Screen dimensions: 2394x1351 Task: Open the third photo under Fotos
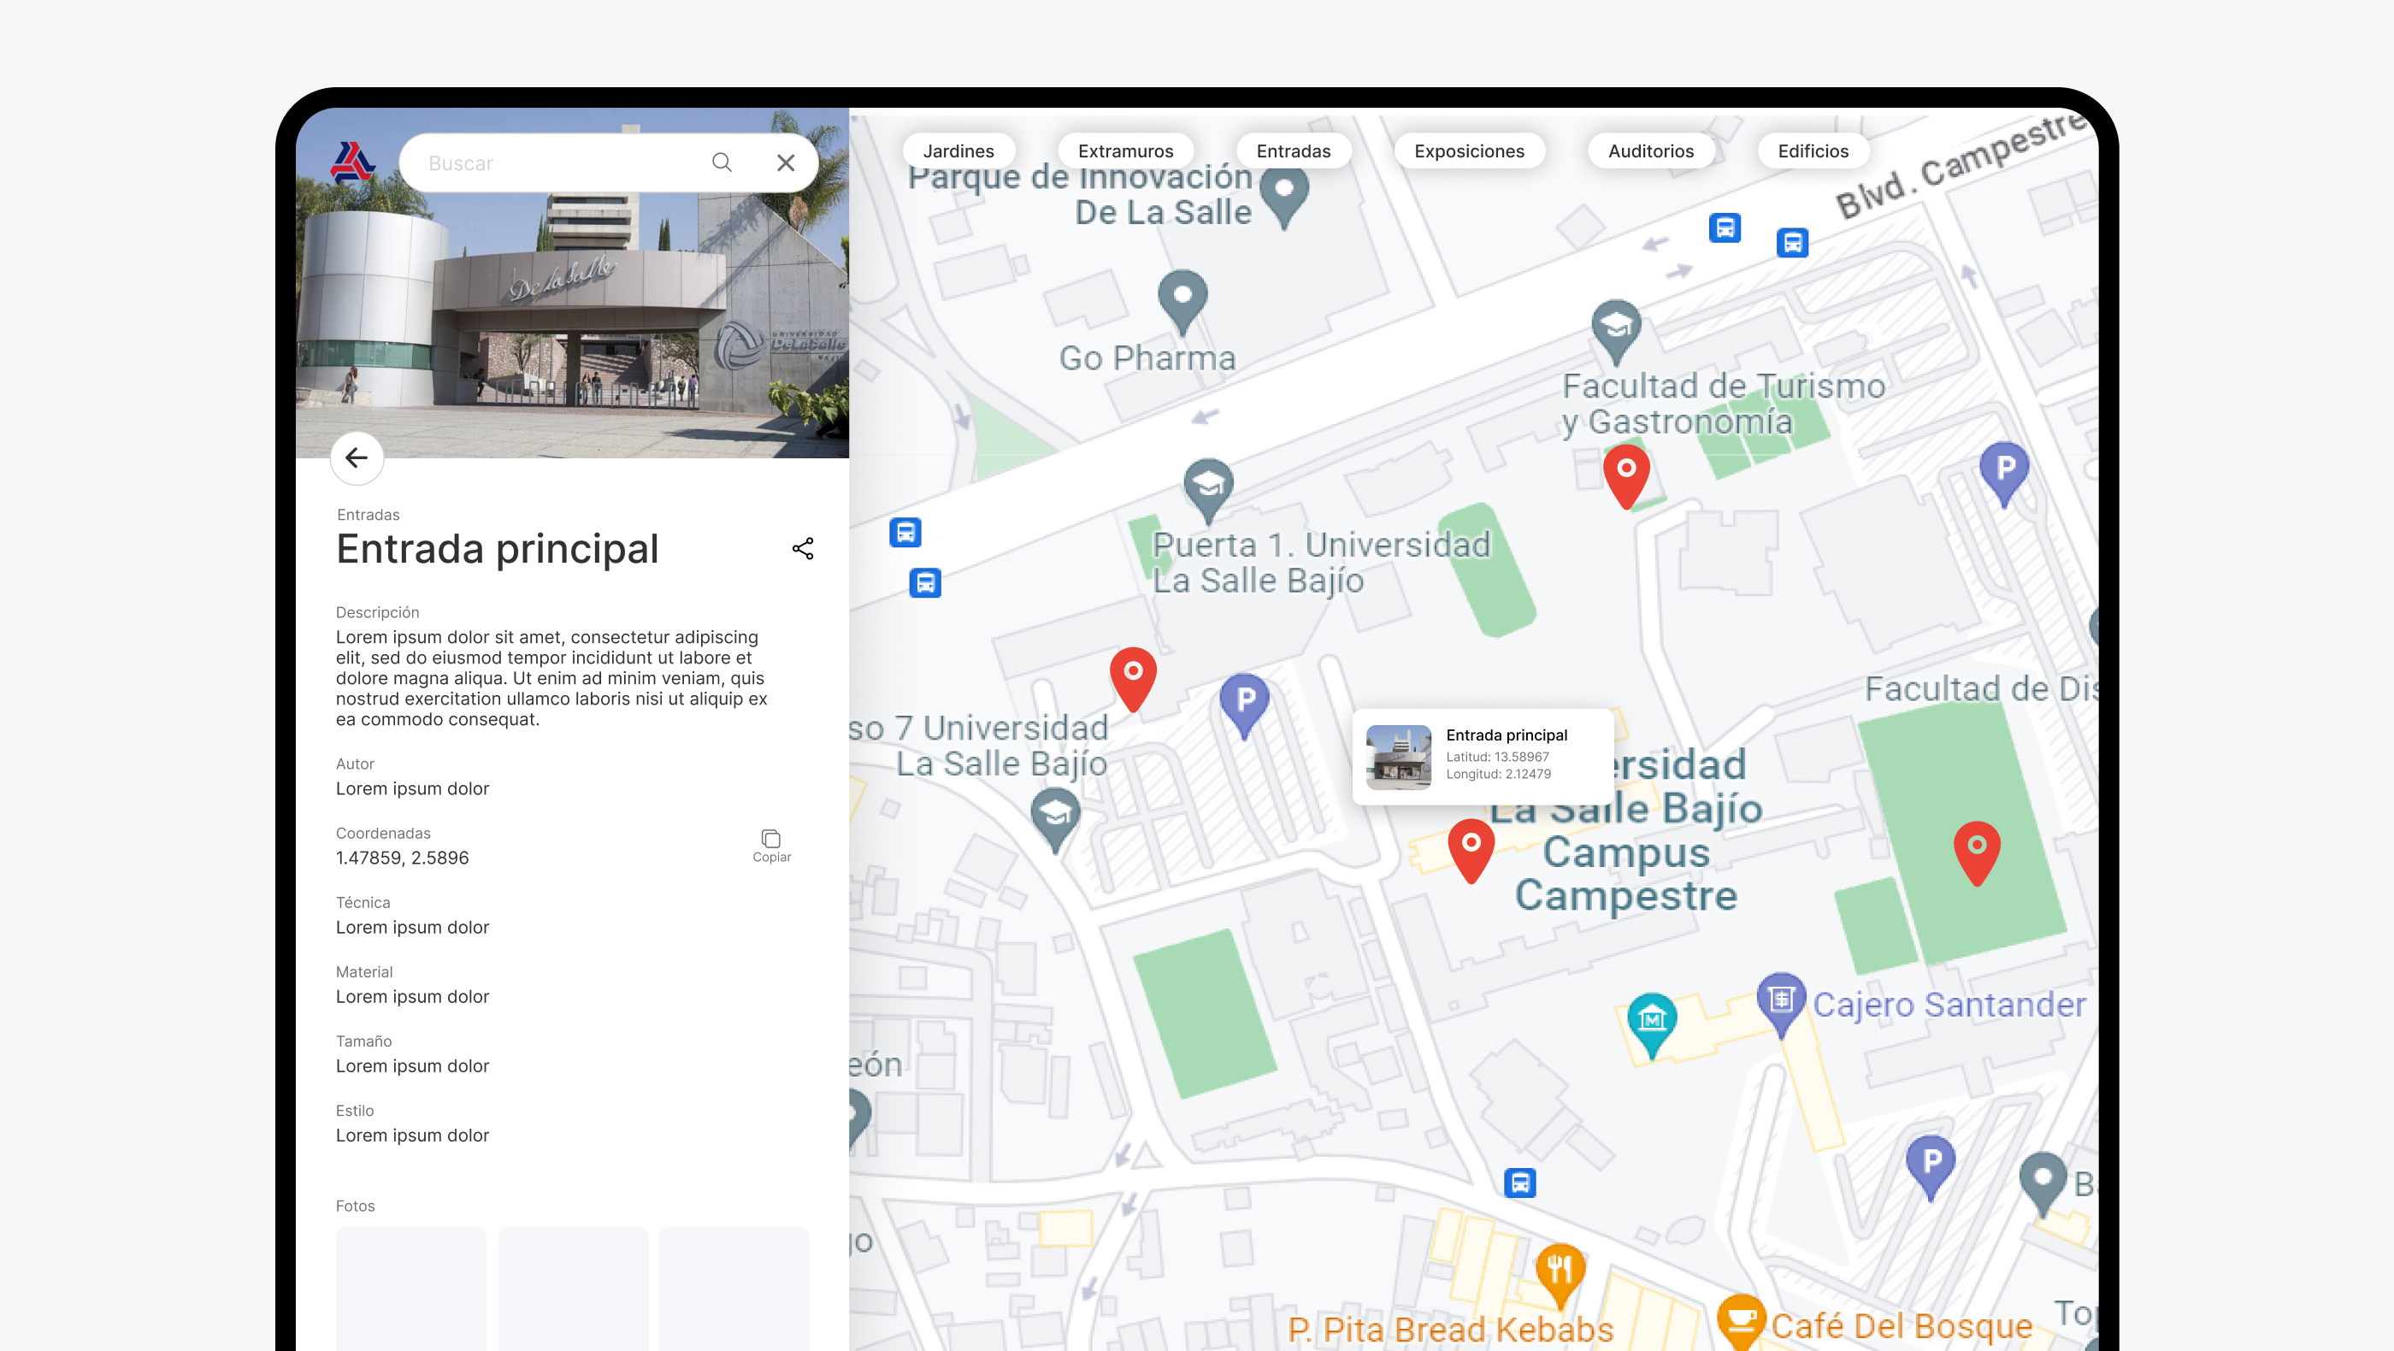734,1289
